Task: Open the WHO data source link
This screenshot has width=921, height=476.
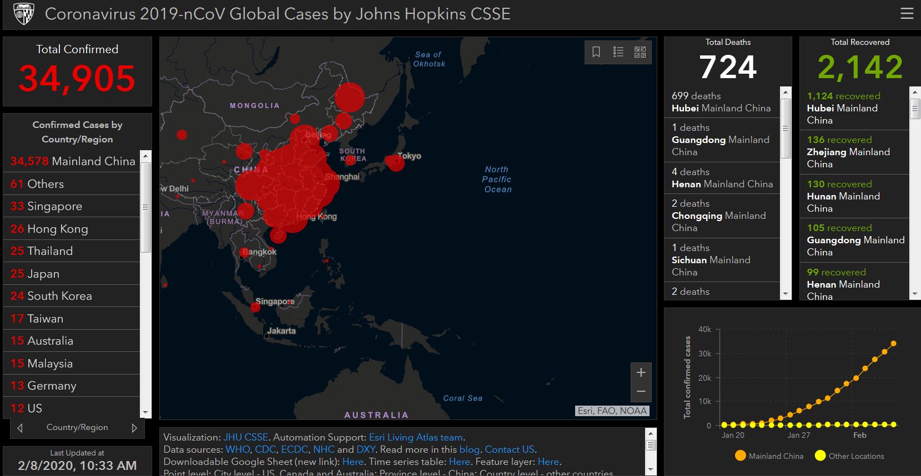Action: 238,449
